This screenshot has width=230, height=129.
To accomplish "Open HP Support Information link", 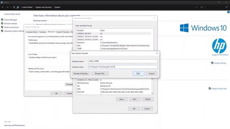I will (x=220, y=55).
